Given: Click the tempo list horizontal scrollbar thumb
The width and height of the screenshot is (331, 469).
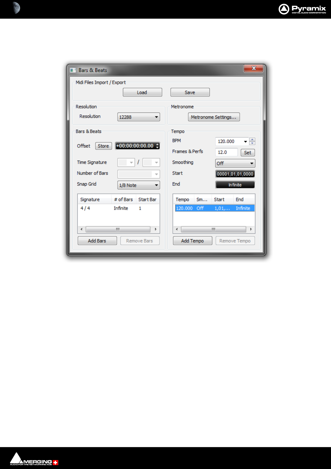Looking at the screenshot, I should click(214, 229).
